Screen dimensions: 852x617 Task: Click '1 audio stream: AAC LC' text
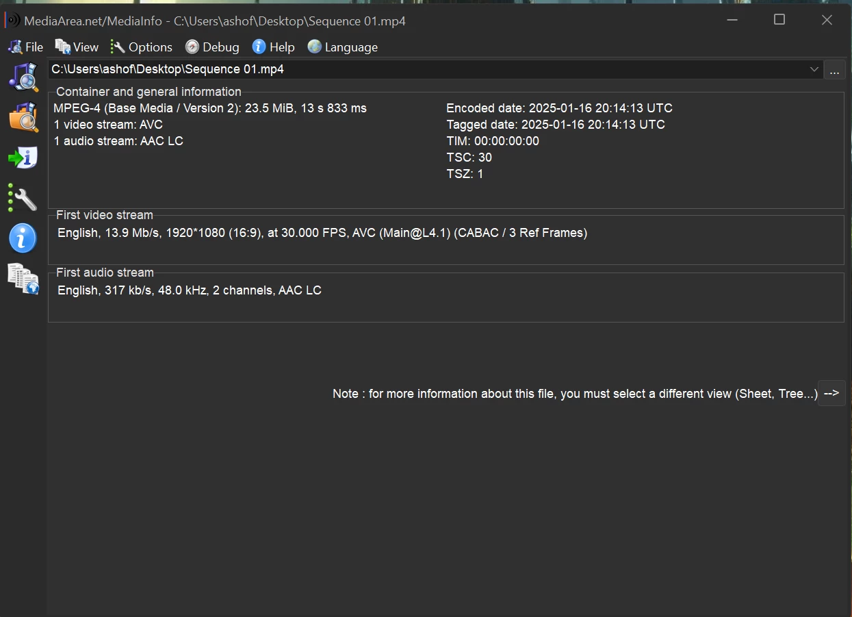(x=118, y=141)
